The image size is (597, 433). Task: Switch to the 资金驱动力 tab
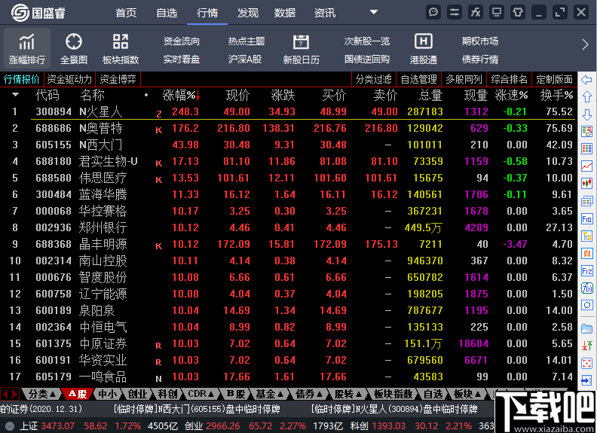click(x=69, y=80)
